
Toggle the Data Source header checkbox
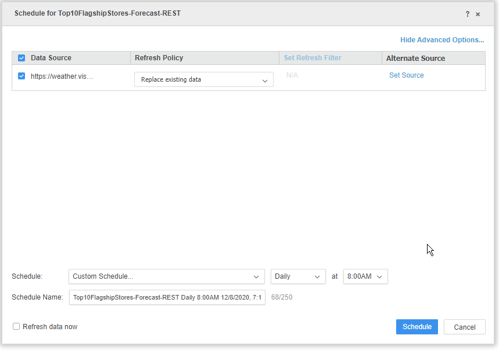pyautogui.click(x=21, y=58)
